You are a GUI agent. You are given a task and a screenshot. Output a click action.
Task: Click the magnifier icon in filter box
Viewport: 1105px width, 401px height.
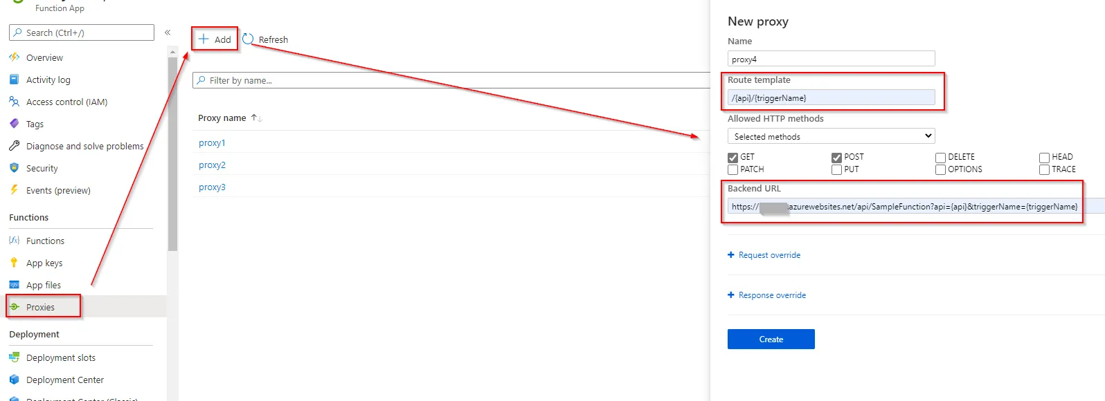(x=201, y=80)
